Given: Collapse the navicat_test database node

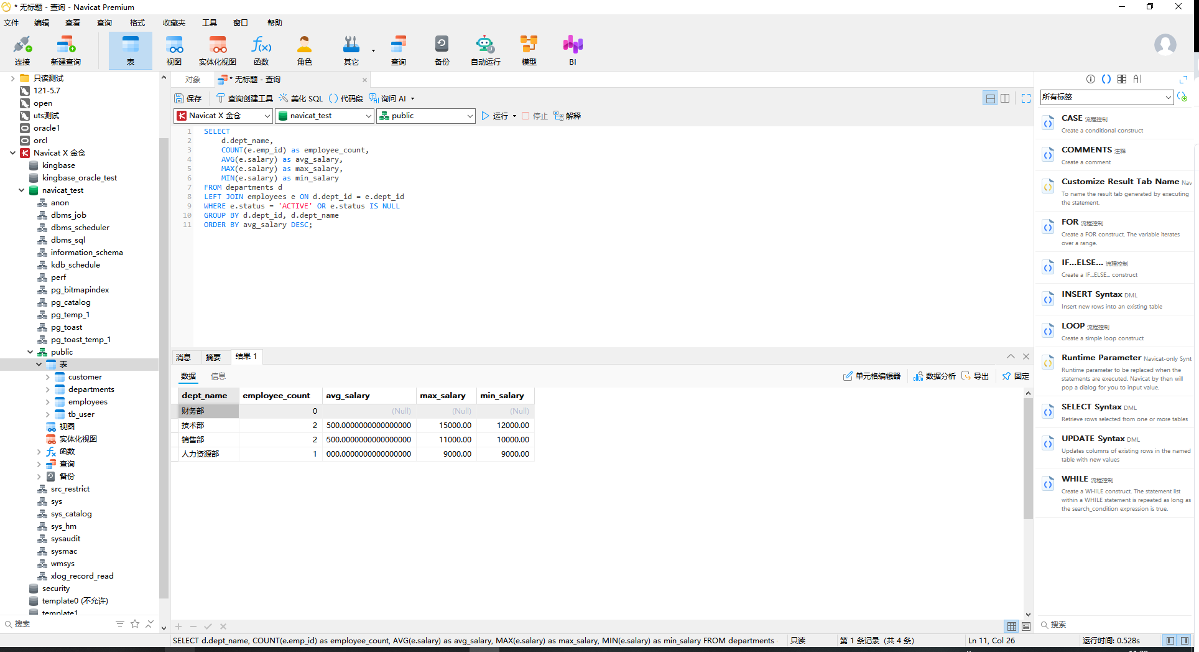Looking at the screenshot, I should pyautogui.click(x=21, y=190).
